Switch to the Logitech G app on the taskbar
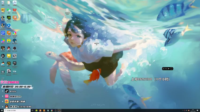This screenshot has height=112, width=200. pyautogui.click(x=59, y=111)
